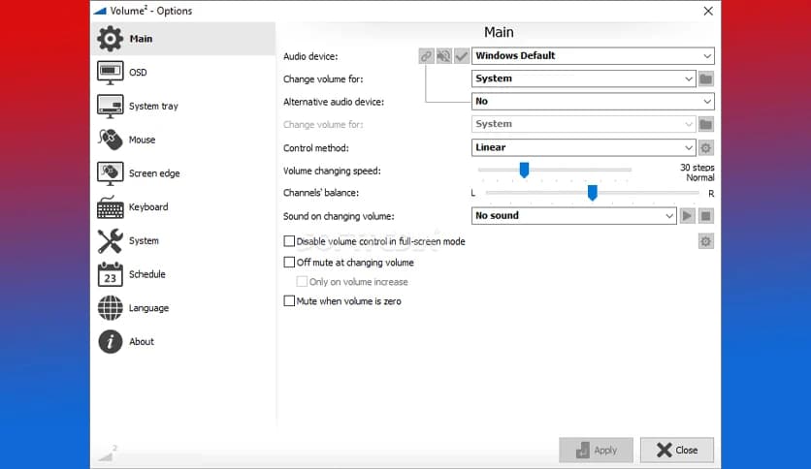811x469 pixels.
Task: Click the checkmark icon next to Audio device
Action: click(461, 56)
